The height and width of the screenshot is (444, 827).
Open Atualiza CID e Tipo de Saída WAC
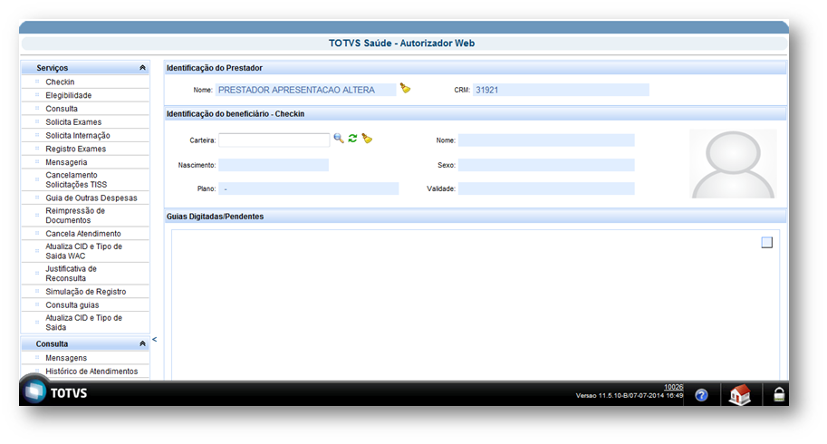(85, 251)
